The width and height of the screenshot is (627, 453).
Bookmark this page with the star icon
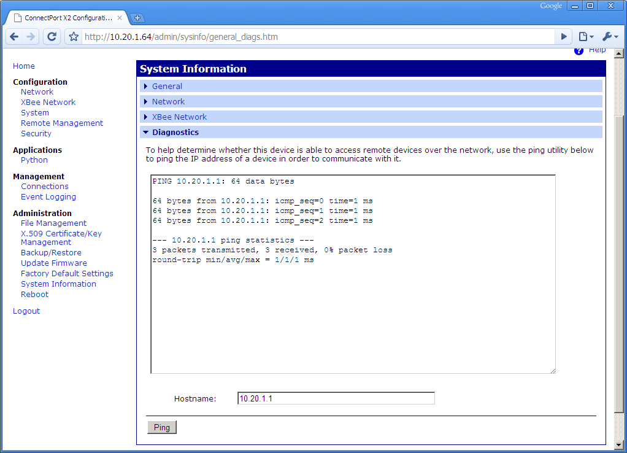pos(74,37)
